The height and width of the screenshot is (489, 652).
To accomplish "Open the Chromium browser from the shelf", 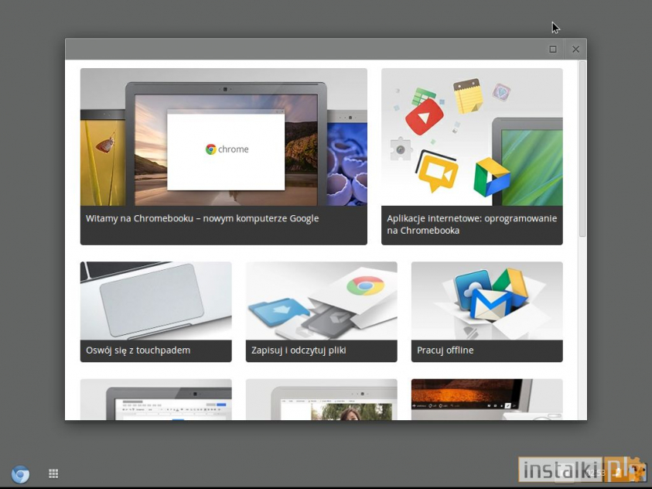I will (21, 474).
